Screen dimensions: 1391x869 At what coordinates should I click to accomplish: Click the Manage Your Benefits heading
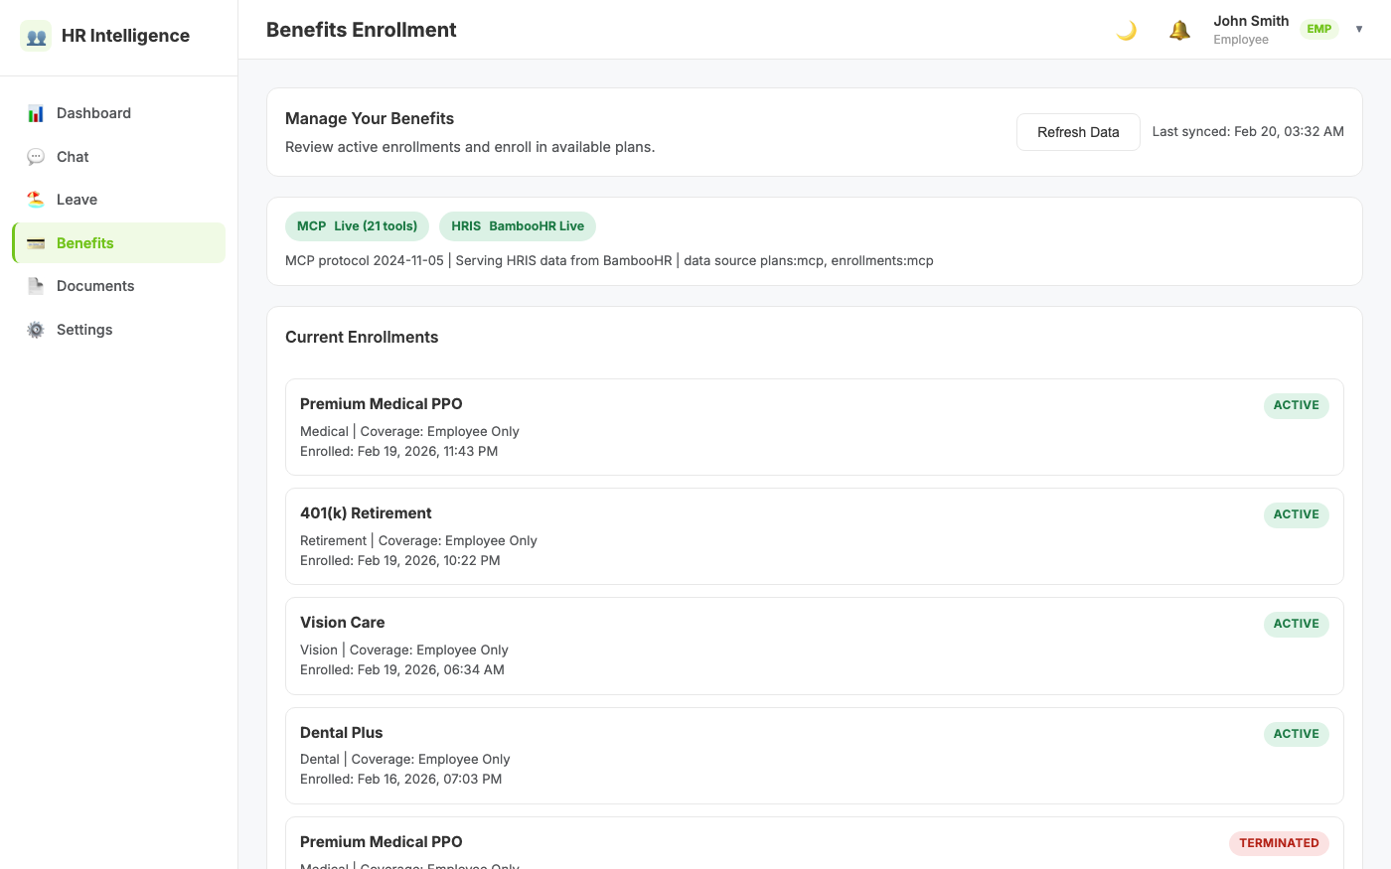point(370,119)
